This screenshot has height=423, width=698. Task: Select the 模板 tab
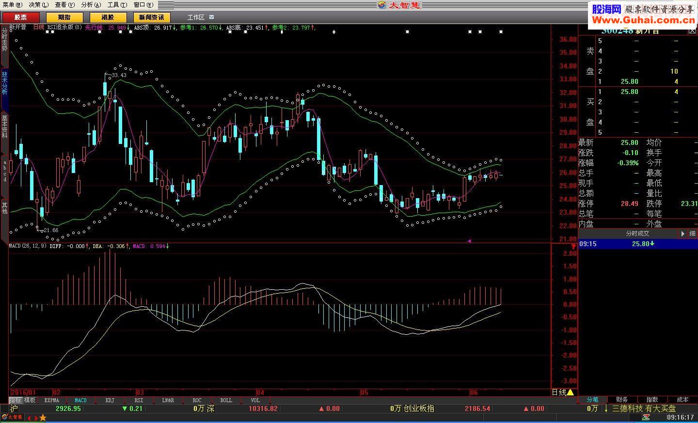30,400
